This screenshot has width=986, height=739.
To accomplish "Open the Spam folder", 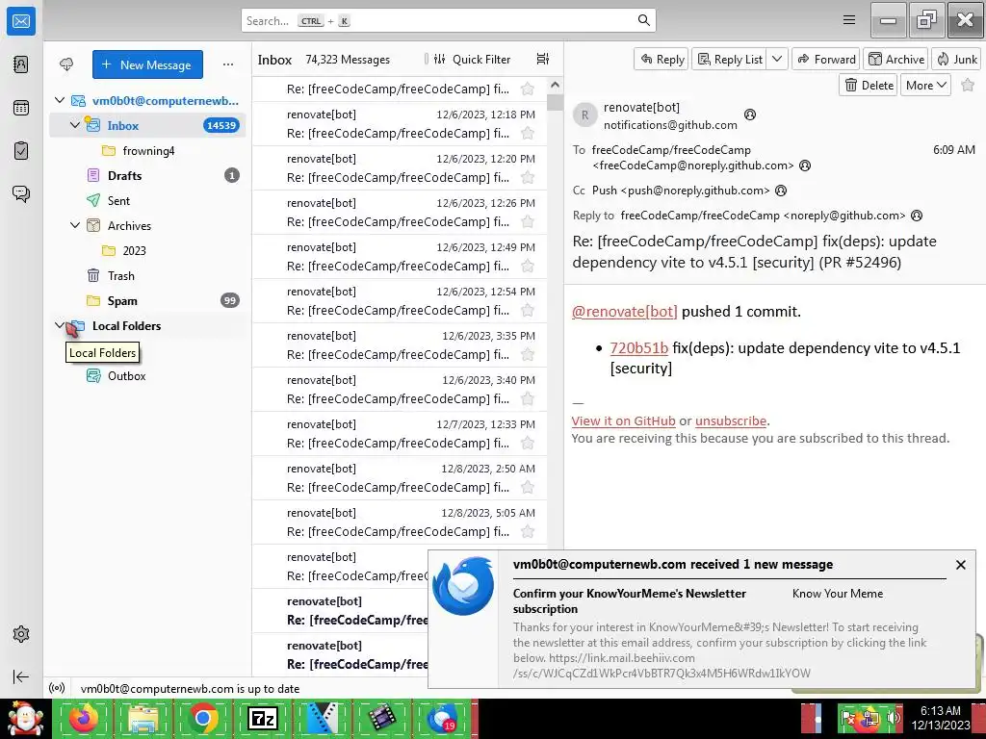I will 147,300.
